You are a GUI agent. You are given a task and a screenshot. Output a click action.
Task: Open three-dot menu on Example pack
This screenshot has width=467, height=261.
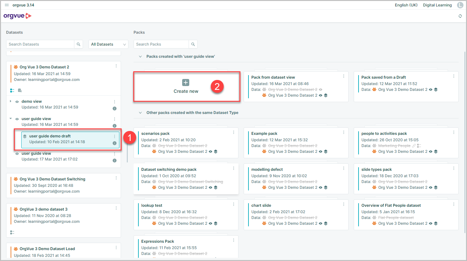click(x=344, y=132)
